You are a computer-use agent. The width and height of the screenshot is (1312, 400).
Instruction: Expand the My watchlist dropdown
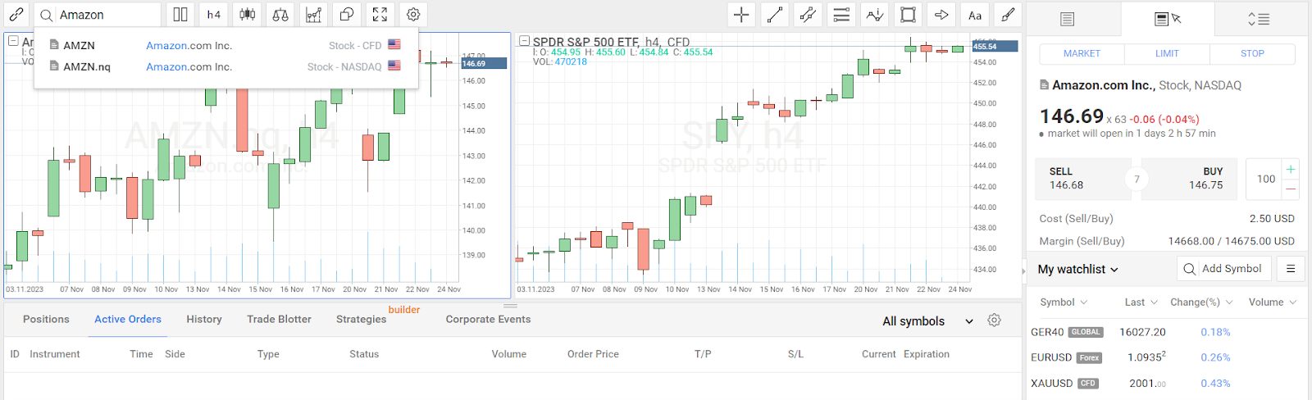click(x=1077, y=269)
